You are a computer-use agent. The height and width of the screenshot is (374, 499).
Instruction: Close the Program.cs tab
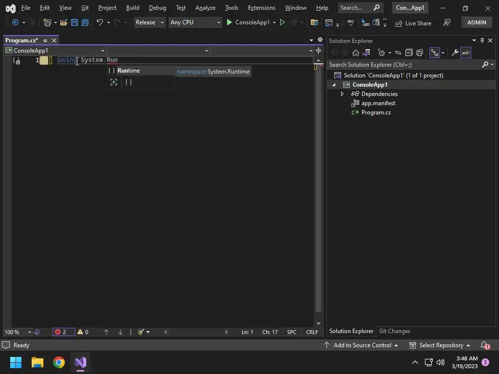(54, 40)
